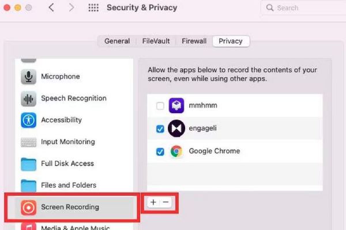
Task: Select Microphone in the privacy list
Action: pos(74,76)
